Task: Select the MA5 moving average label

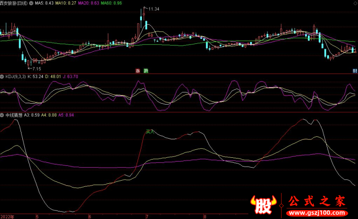Action: pos(44,3)
